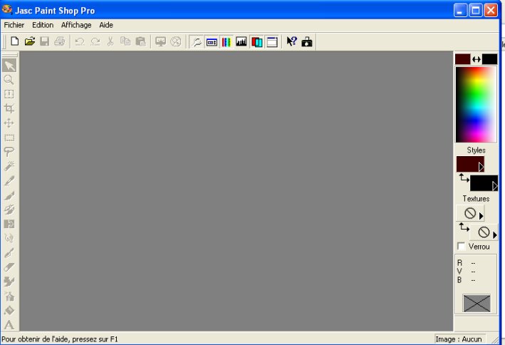The image size is (505, 345).
Task: Click the Jasc Paint Shop Pro title bar icon
Action: click(6, 10)
